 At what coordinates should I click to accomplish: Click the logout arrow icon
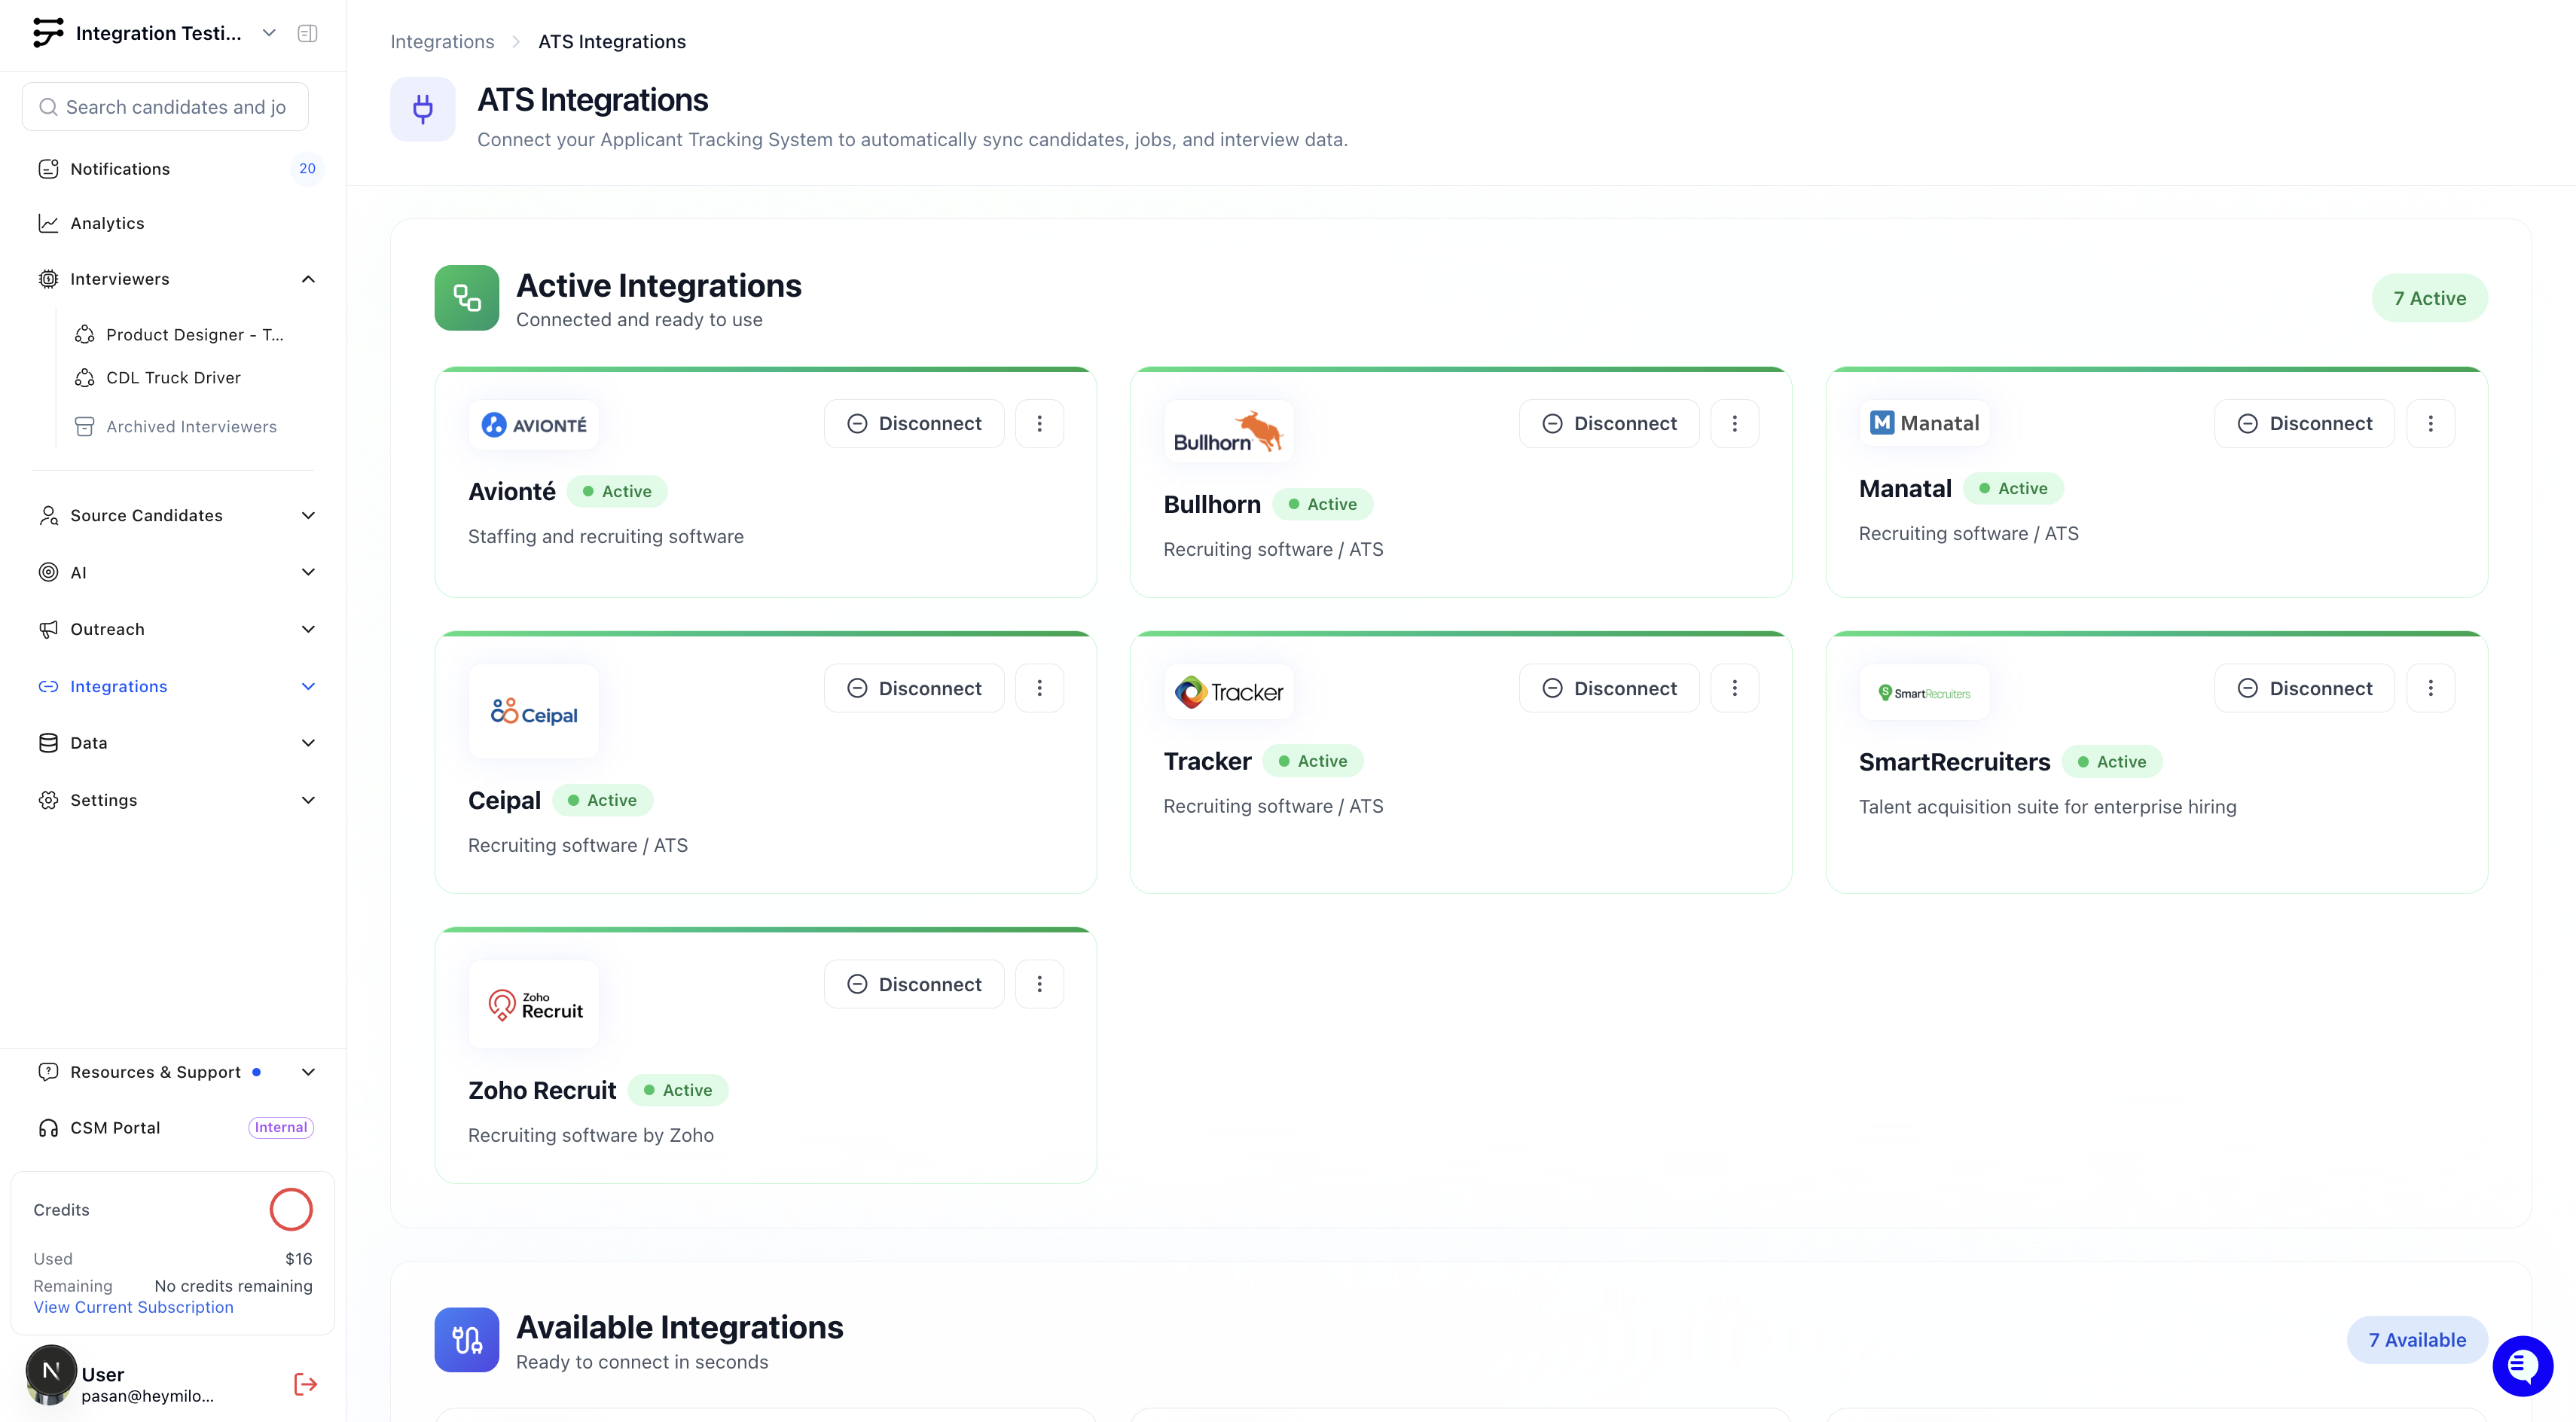[x=305, y=1384]
